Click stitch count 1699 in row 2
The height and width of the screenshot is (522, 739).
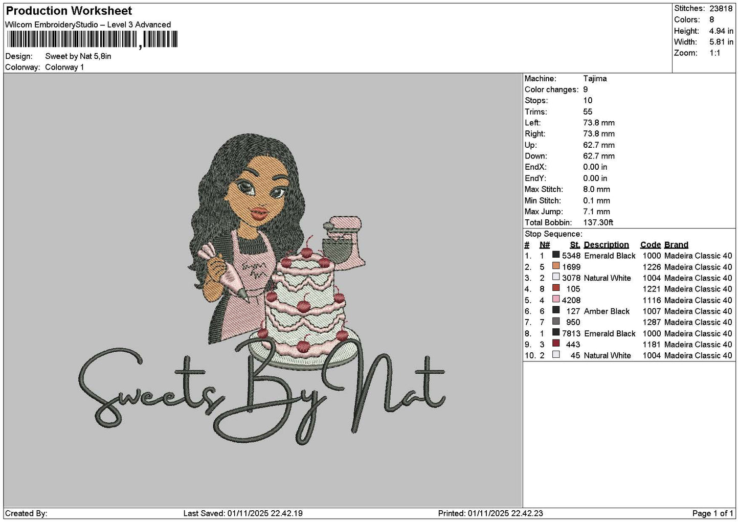[x=571, y=267]
